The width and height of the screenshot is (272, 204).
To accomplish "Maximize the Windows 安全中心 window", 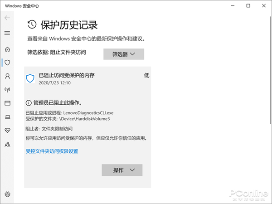I will tap(248, 6).
